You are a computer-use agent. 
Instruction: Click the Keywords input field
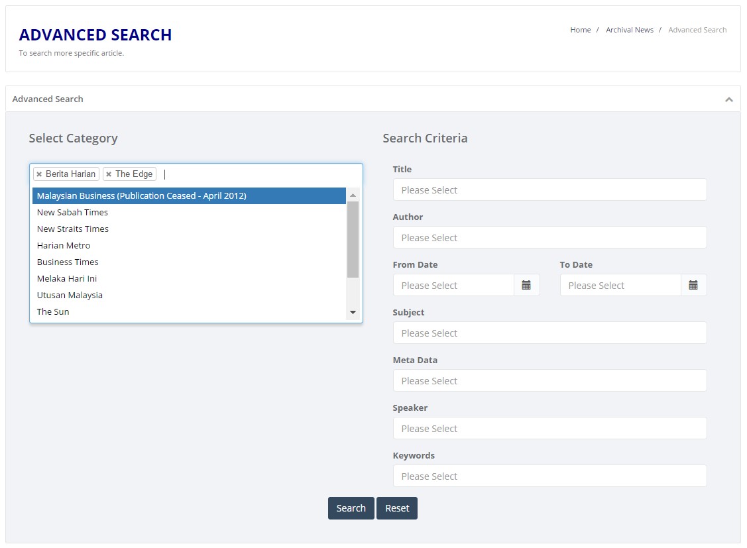coord(549,476)
